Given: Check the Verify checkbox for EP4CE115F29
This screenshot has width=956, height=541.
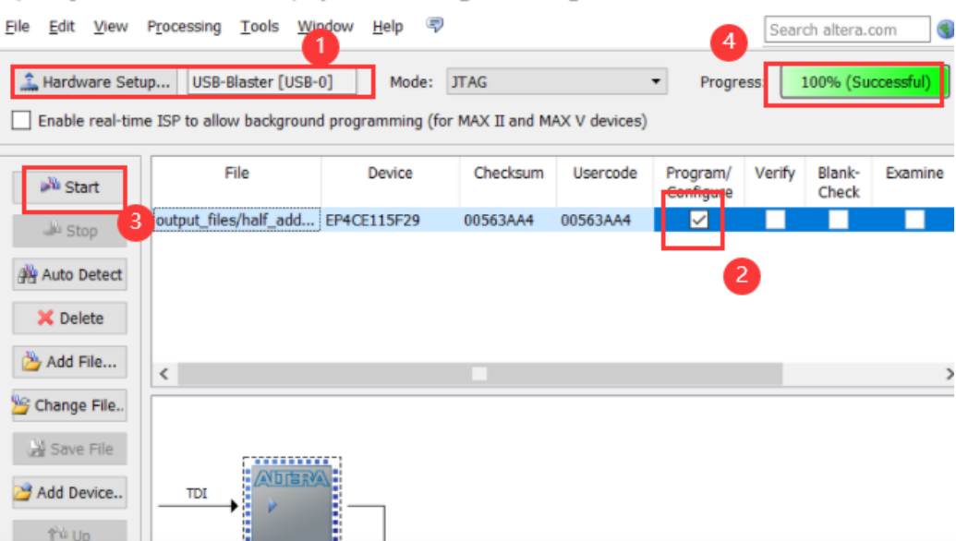Looking at the screenshot, I should tap(775, 220).
